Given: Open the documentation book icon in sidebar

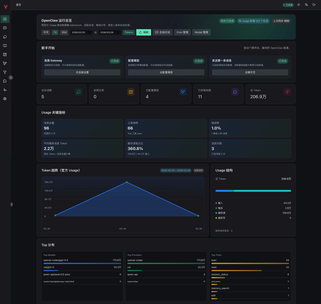Looking at the screenshot, I should [x=5, y=46].
